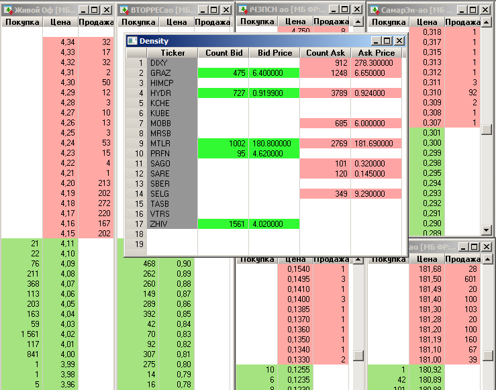
Task: Click the Ask Price column header
Action: tap(377, 52)
